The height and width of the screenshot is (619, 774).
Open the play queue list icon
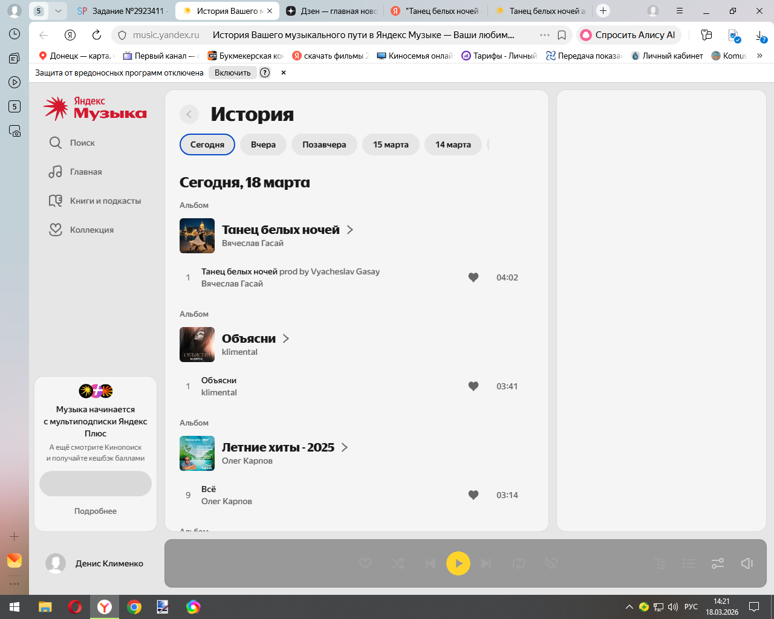[x=689, y=563]
